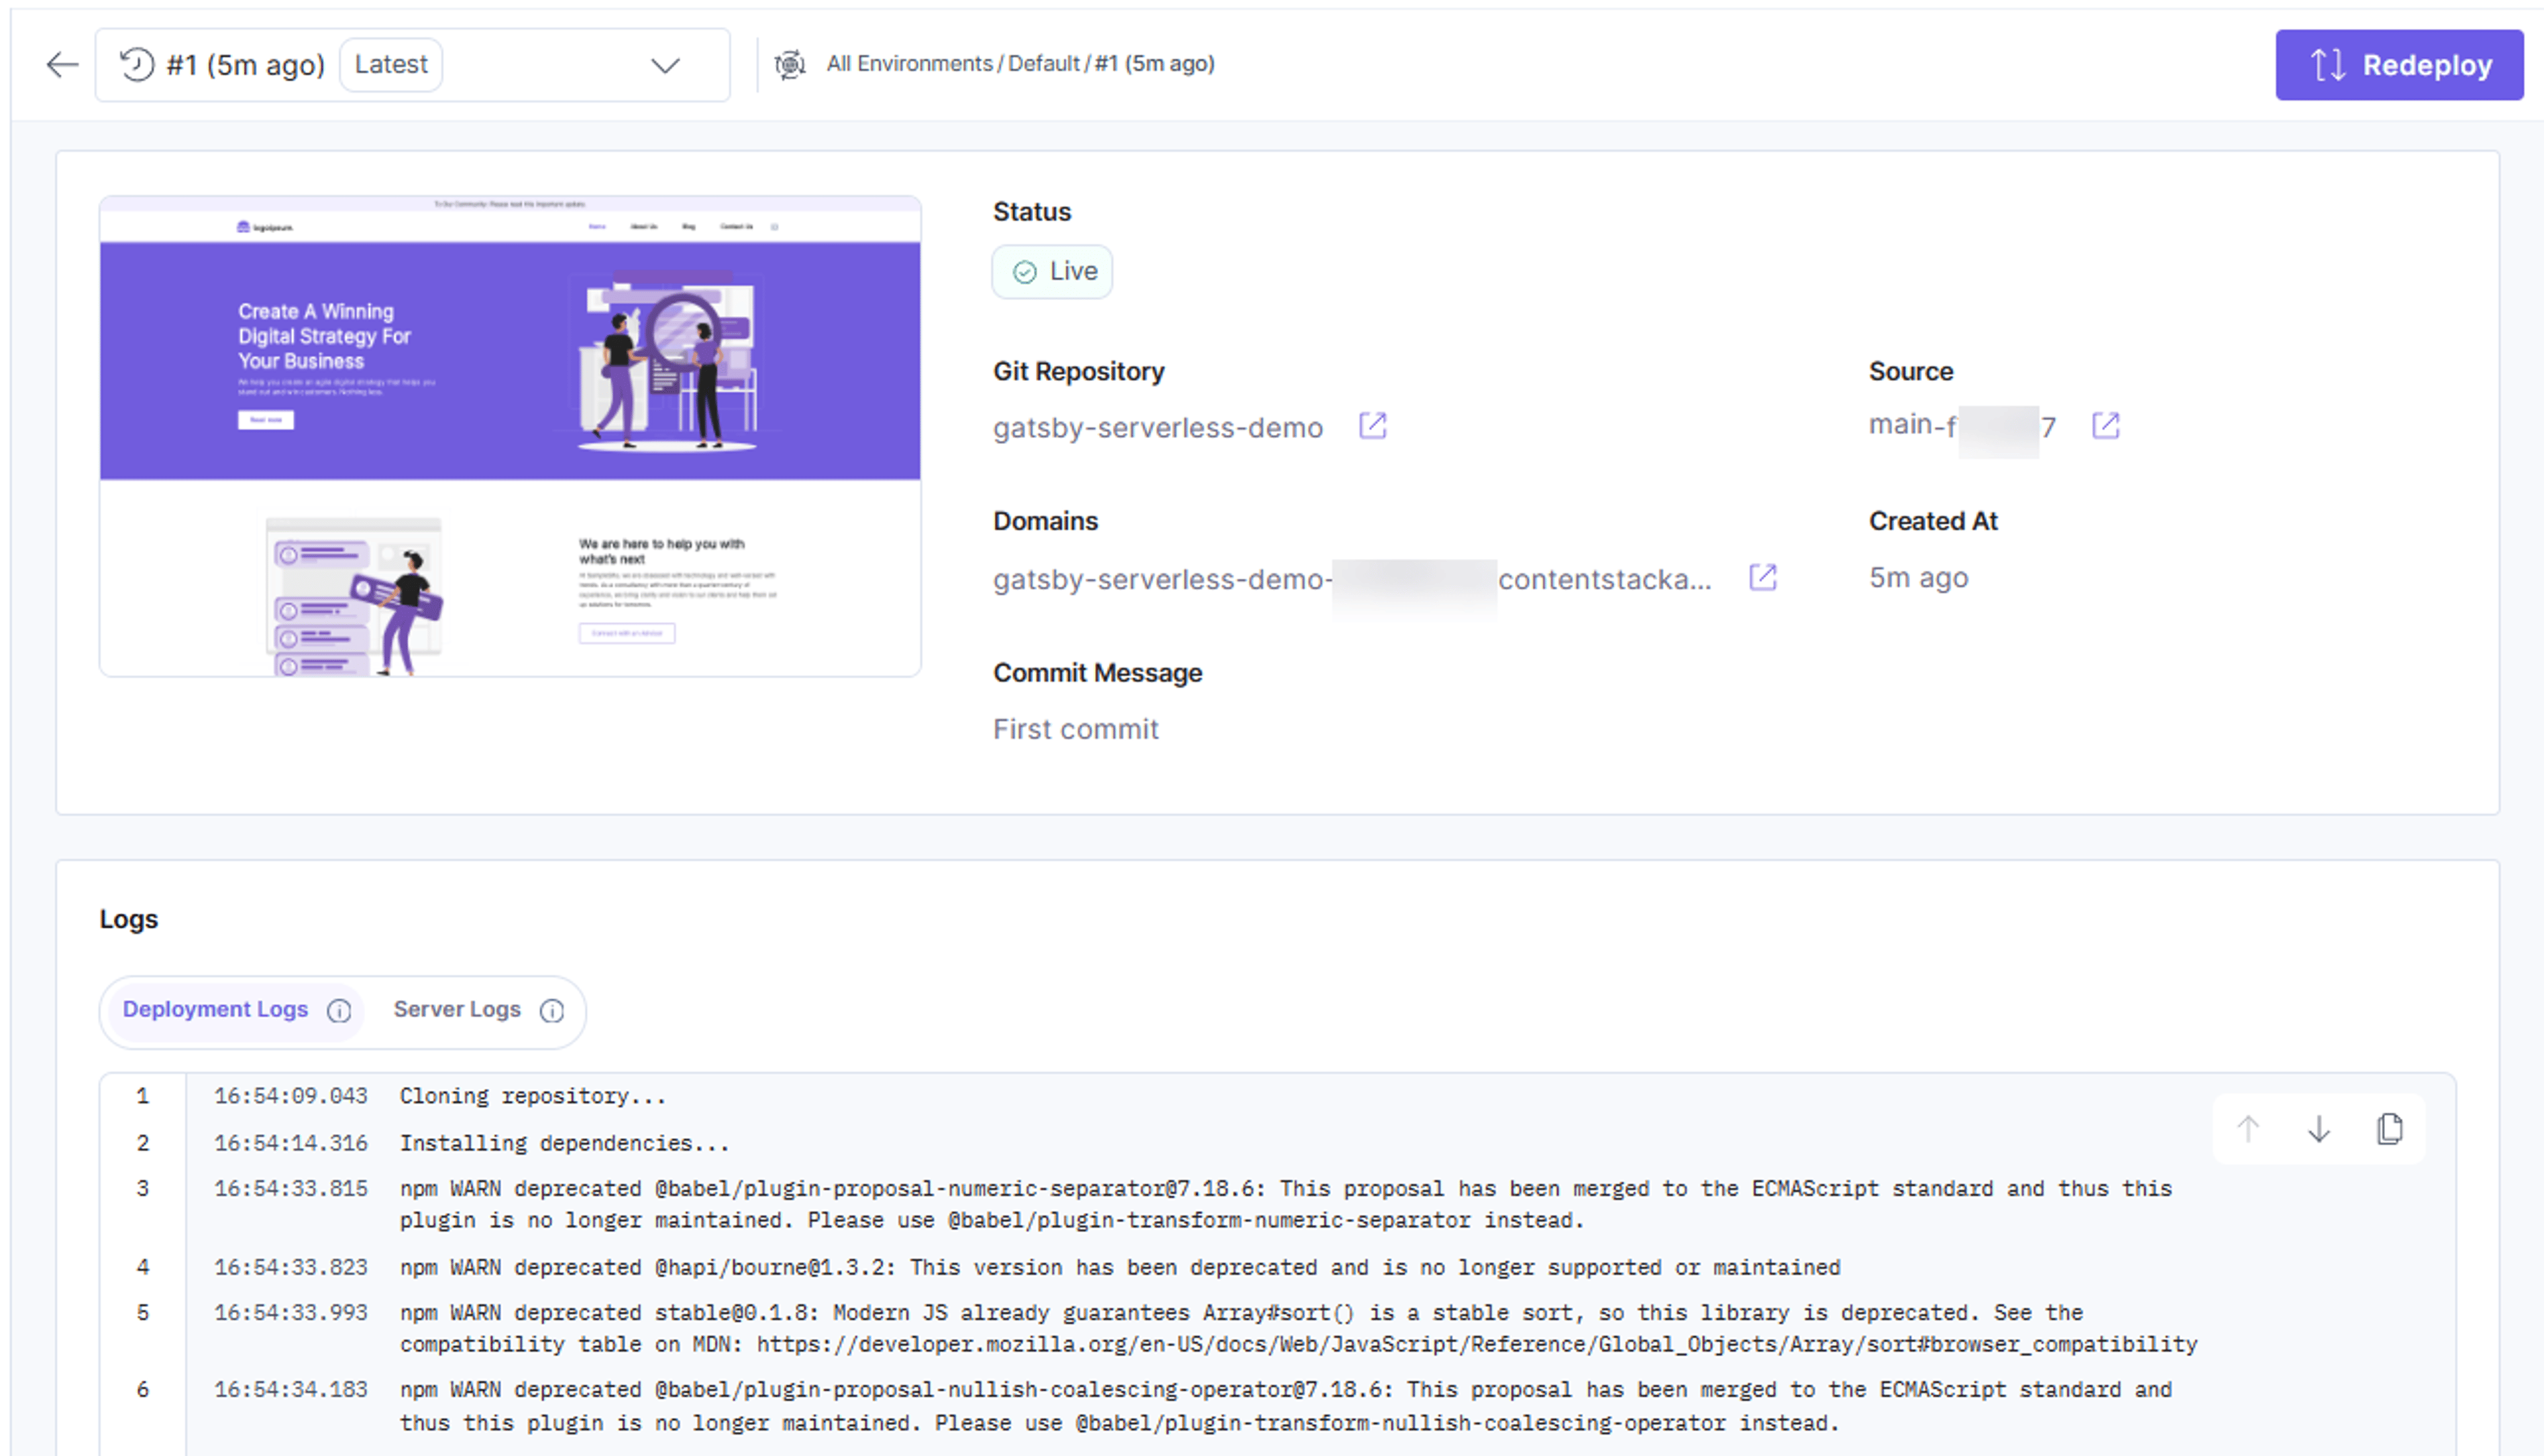The width and height of the screenshot is (2544, 1456).
Task: Open the deployment domain external link icon
Action: [1763, 578]
